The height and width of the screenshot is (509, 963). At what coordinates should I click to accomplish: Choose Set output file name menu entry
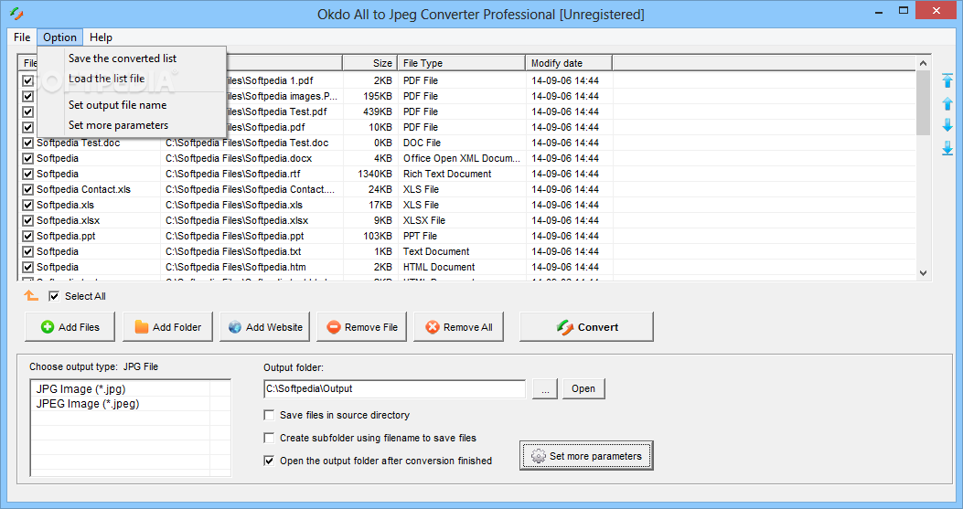[117, 105]
